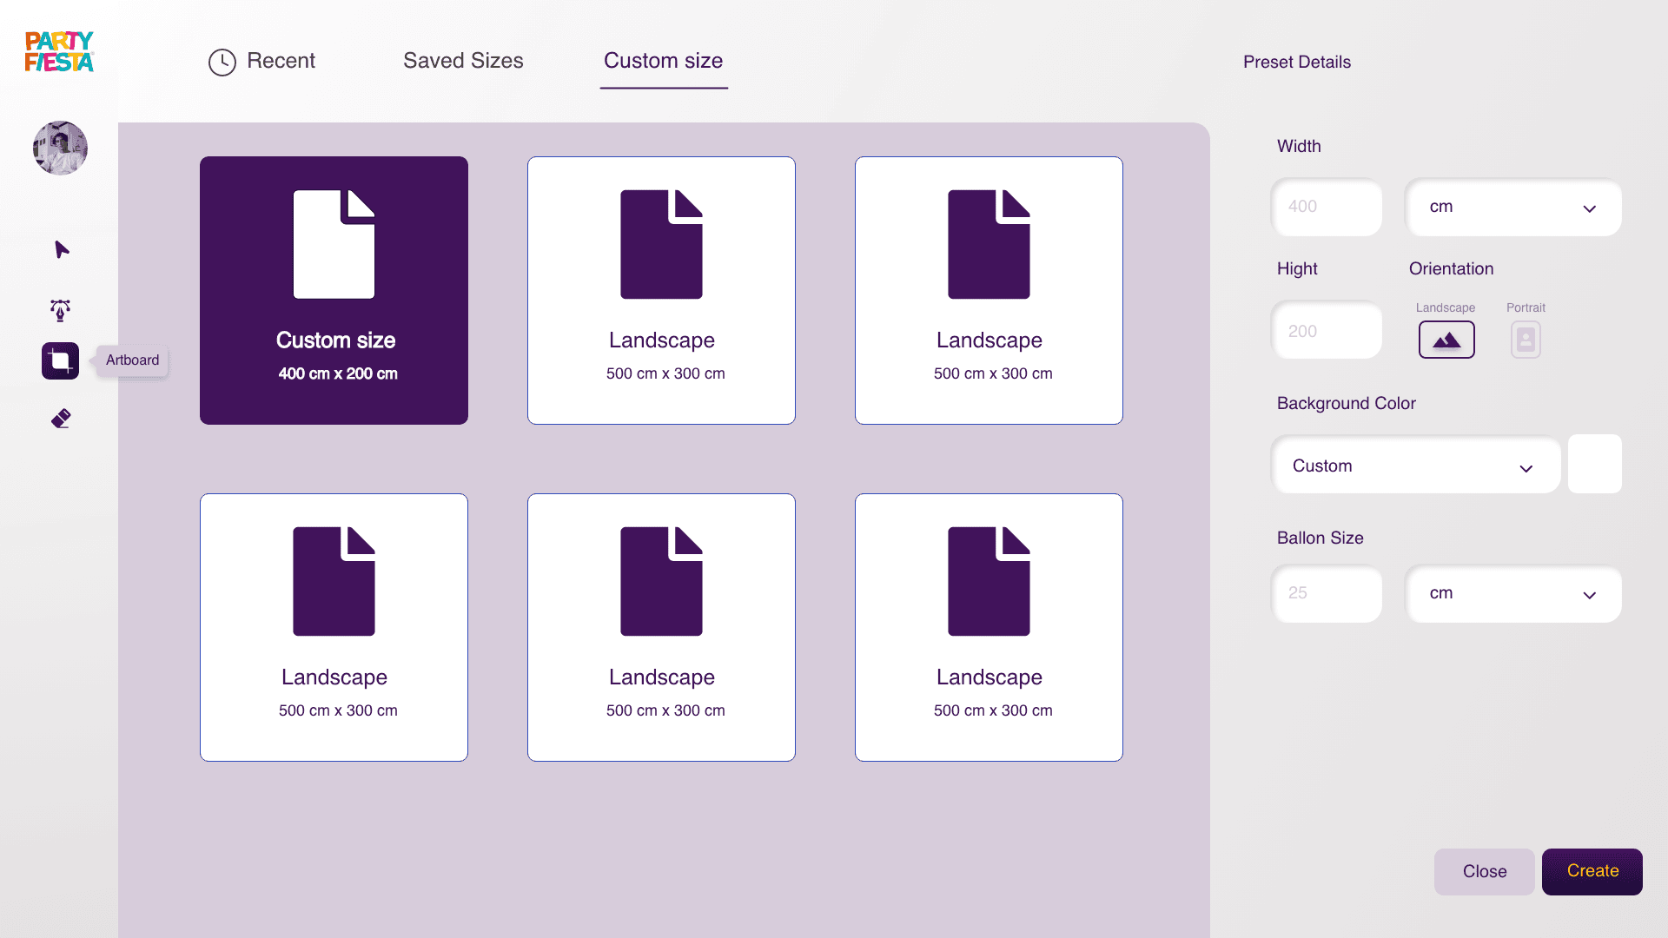The width and height of the screenshot is (1668, 938).
Task: Select the pen path tool
Action: (60, 310)
